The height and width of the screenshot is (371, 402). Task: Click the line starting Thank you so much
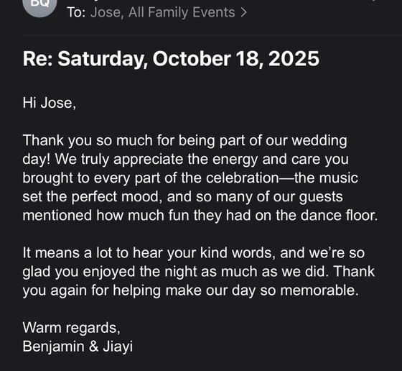pos(185,141)
